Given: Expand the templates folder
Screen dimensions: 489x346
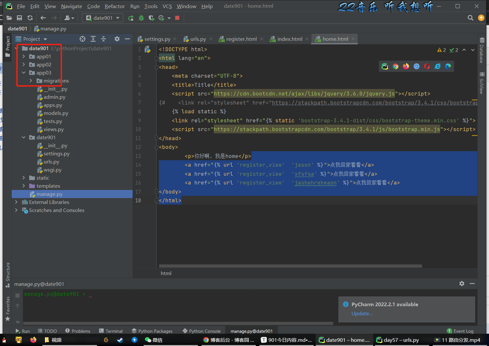Looking at the screenshot, I should pyautogui.click(x=24, y=186).
